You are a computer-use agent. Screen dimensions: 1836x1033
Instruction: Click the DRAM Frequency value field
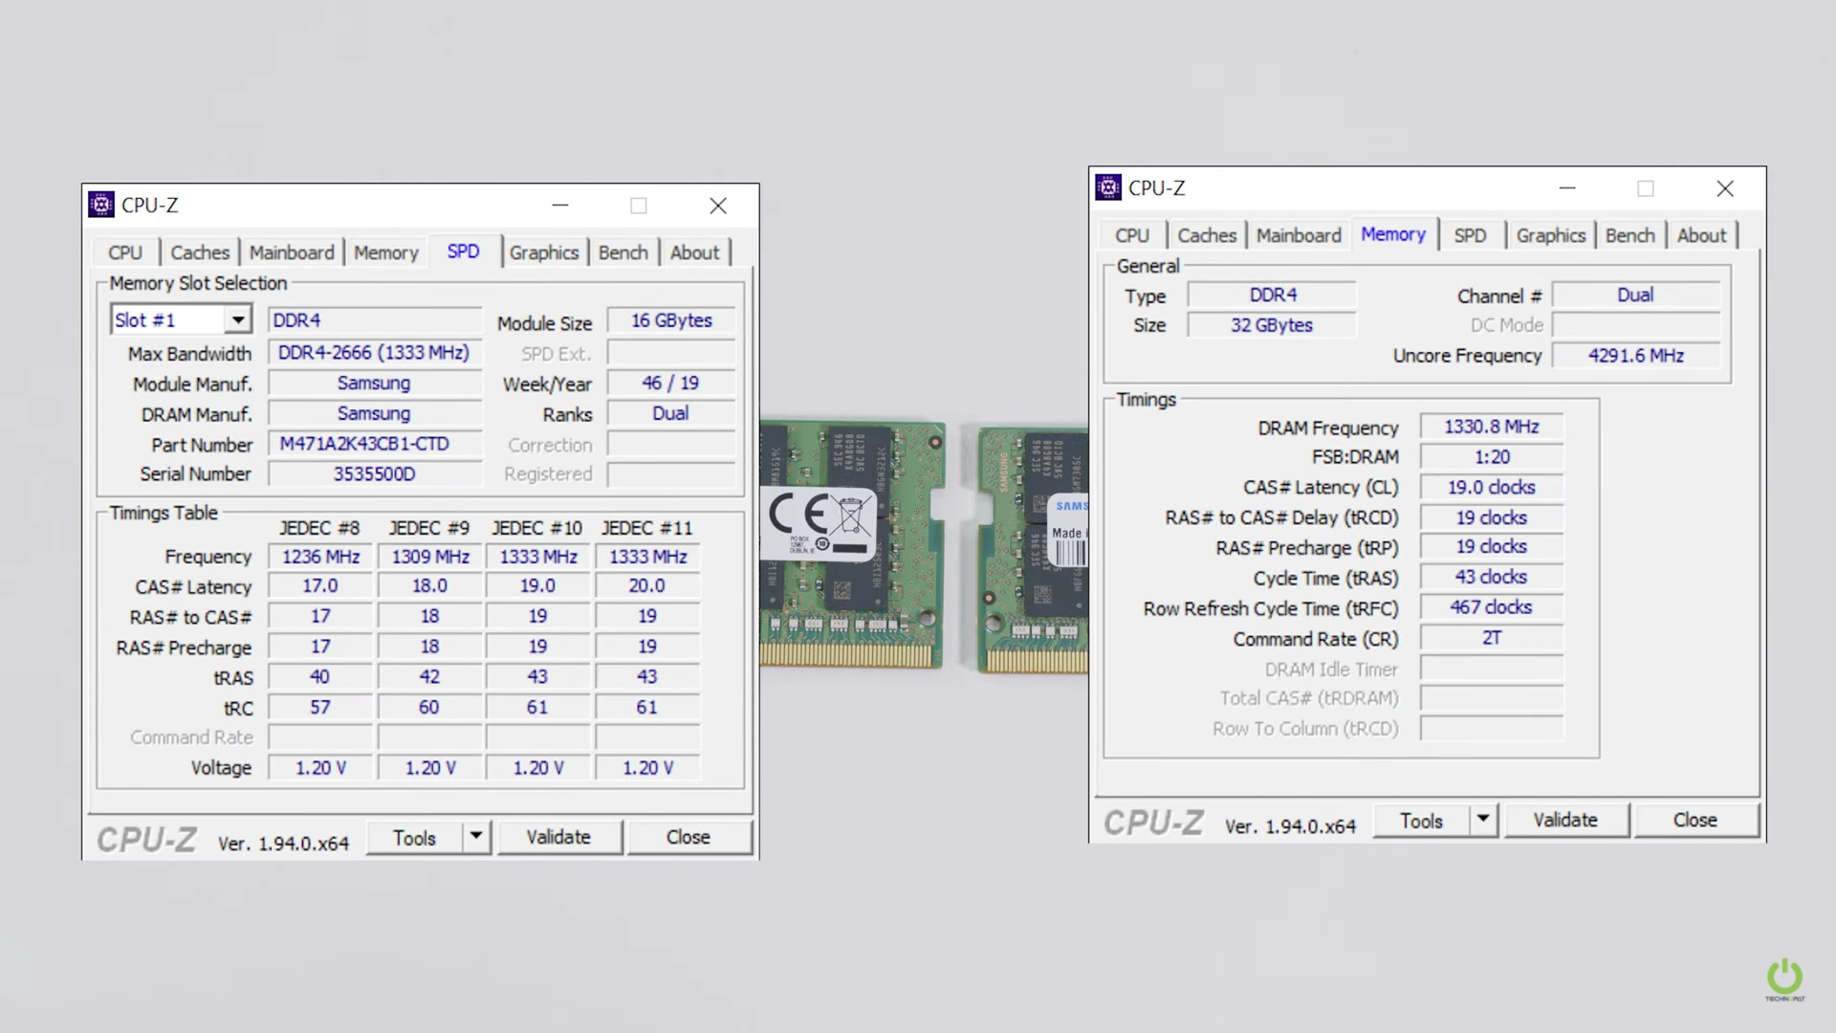[x=1491, y=427]
